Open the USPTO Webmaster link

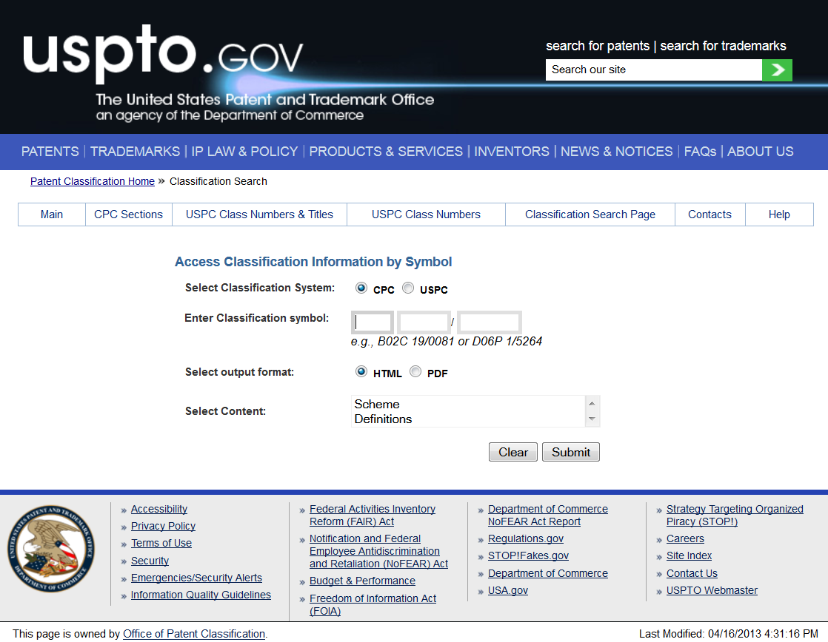[712, 590]
